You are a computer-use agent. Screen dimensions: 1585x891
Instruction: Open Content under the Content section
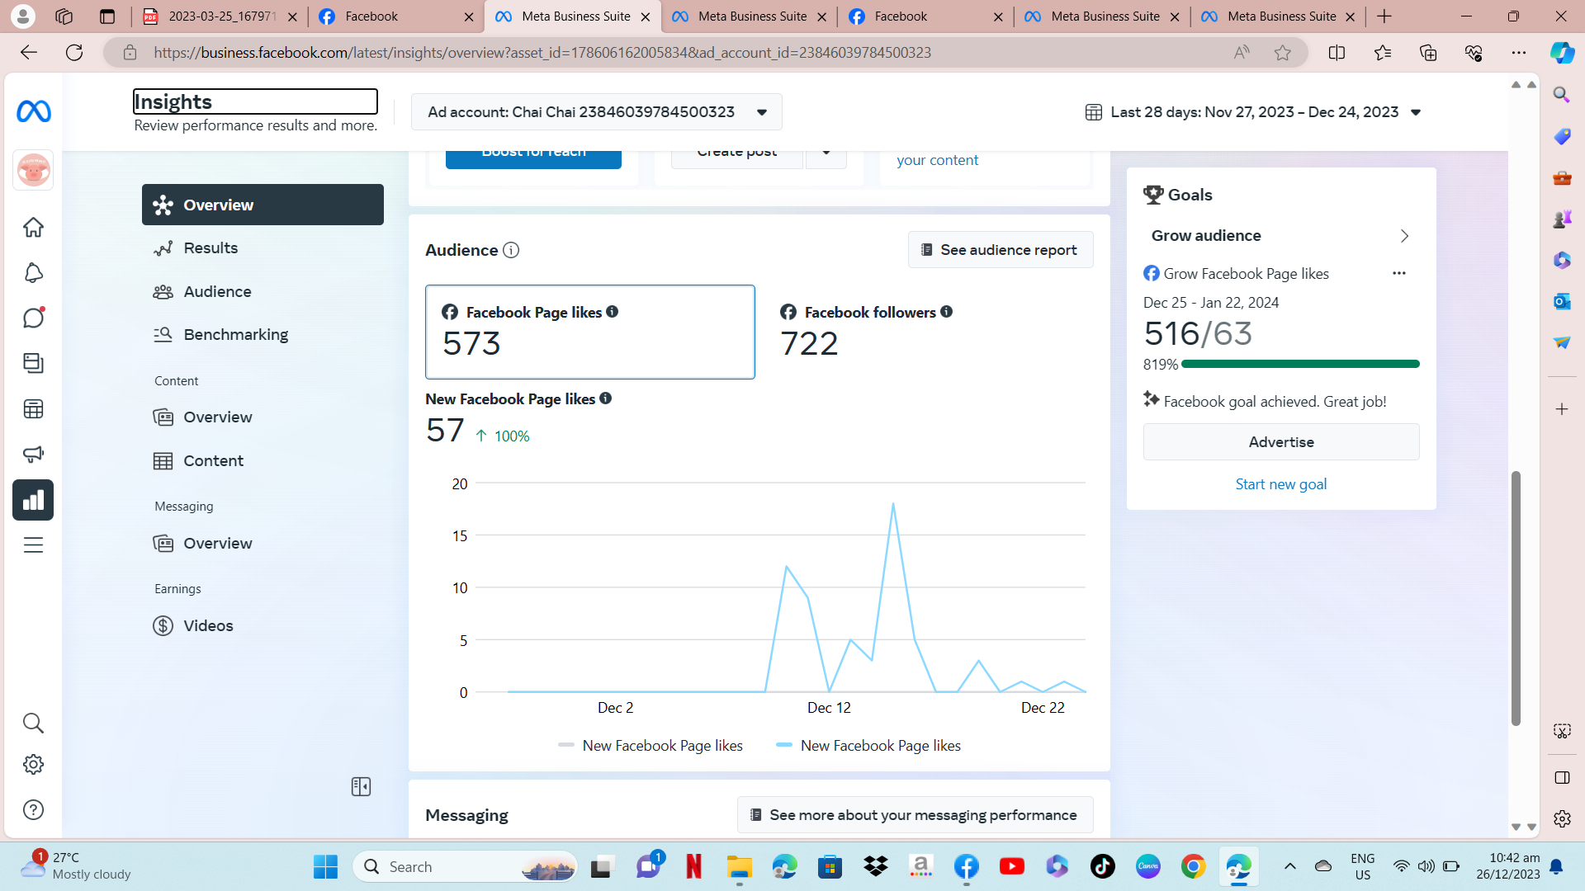pyautogui.click(x=263, y=461)
